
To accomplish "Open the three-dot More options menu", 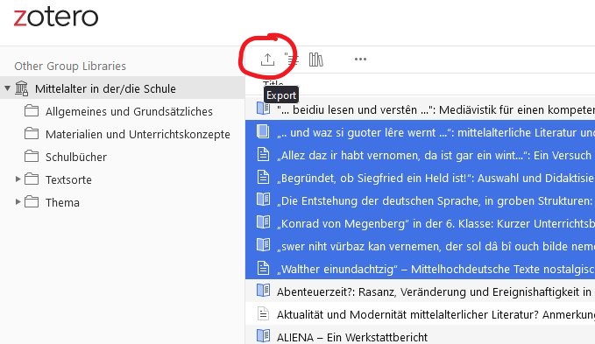I will 360,60.
